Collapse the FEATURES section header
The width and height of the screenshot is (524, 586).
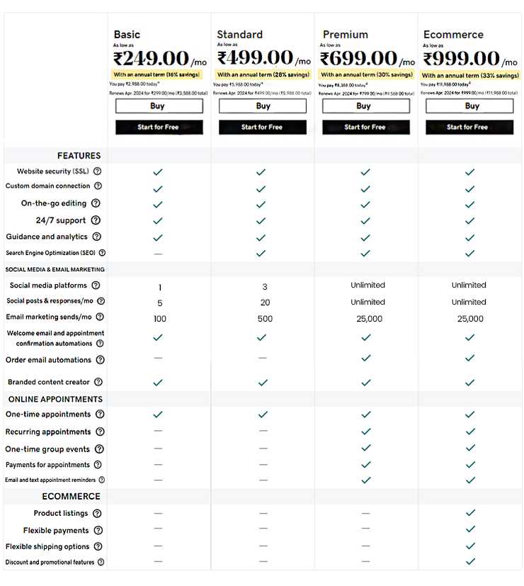point(79,155)
